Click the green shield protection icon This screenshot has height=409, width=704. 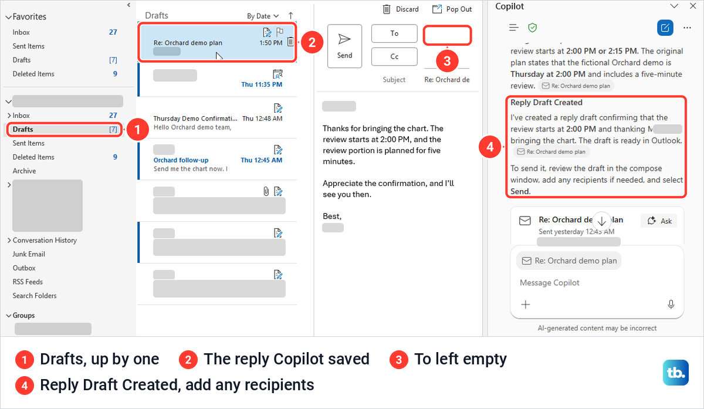(533, 28)
